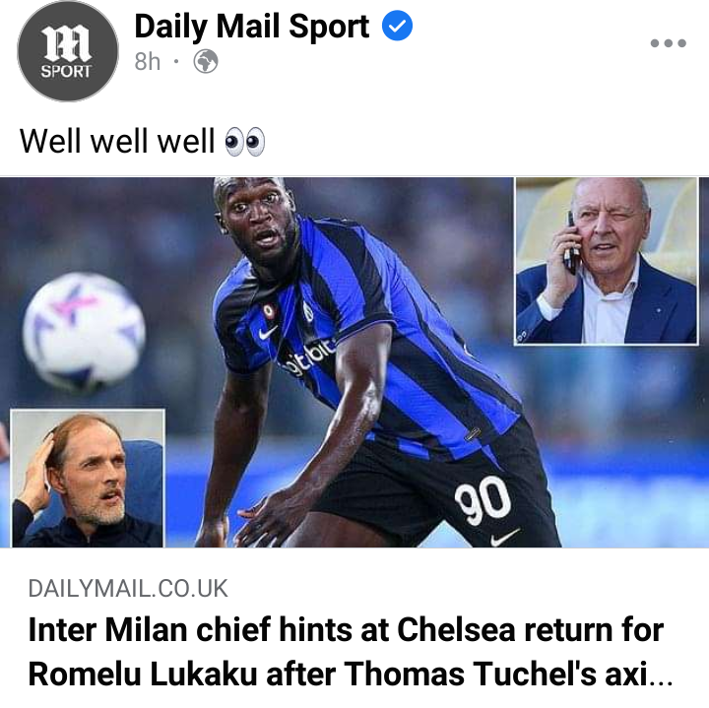Viewport: 709px width, 708px height.
Task: Open the main photo of striped-shirt player
Action: (x=354, y=362)
